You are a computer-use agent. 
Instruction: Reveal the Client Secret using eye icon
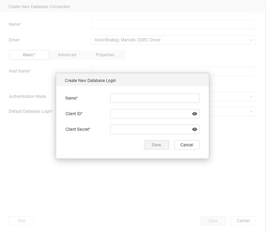pyautogui.click(x=195, y=129)
